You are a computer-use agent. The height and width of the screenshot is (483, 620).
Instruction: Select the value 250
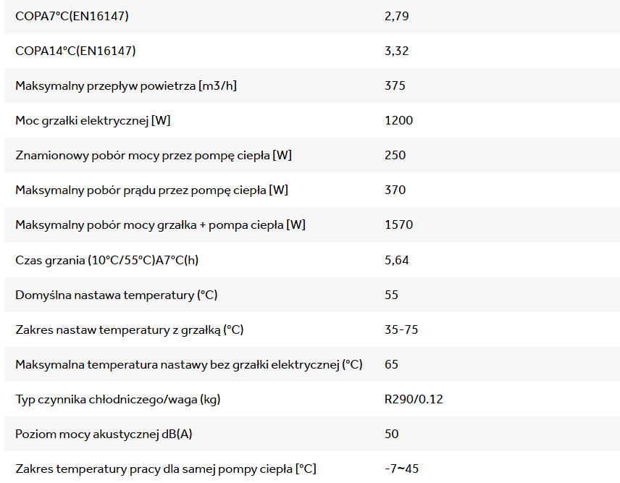[x=395, y=155]
